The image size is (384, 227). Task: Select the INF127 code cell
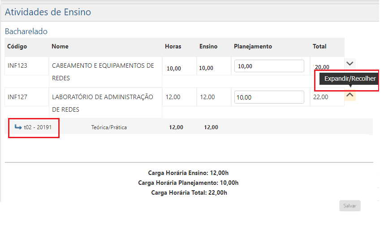pos(17,97)
